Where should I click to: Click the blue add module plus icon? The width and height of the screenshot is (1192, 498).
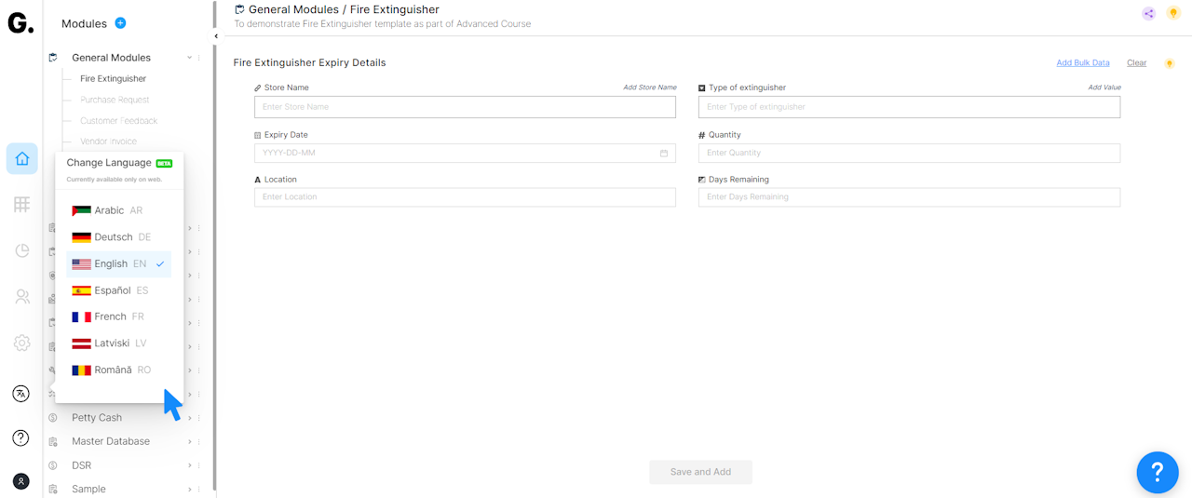tap(120, 23)
